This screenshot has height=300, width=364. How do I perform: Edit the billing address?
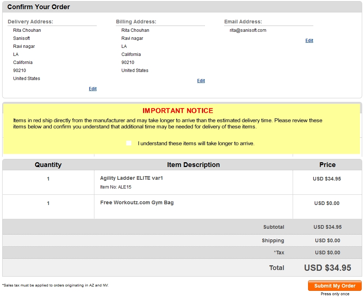coord(201,81)
